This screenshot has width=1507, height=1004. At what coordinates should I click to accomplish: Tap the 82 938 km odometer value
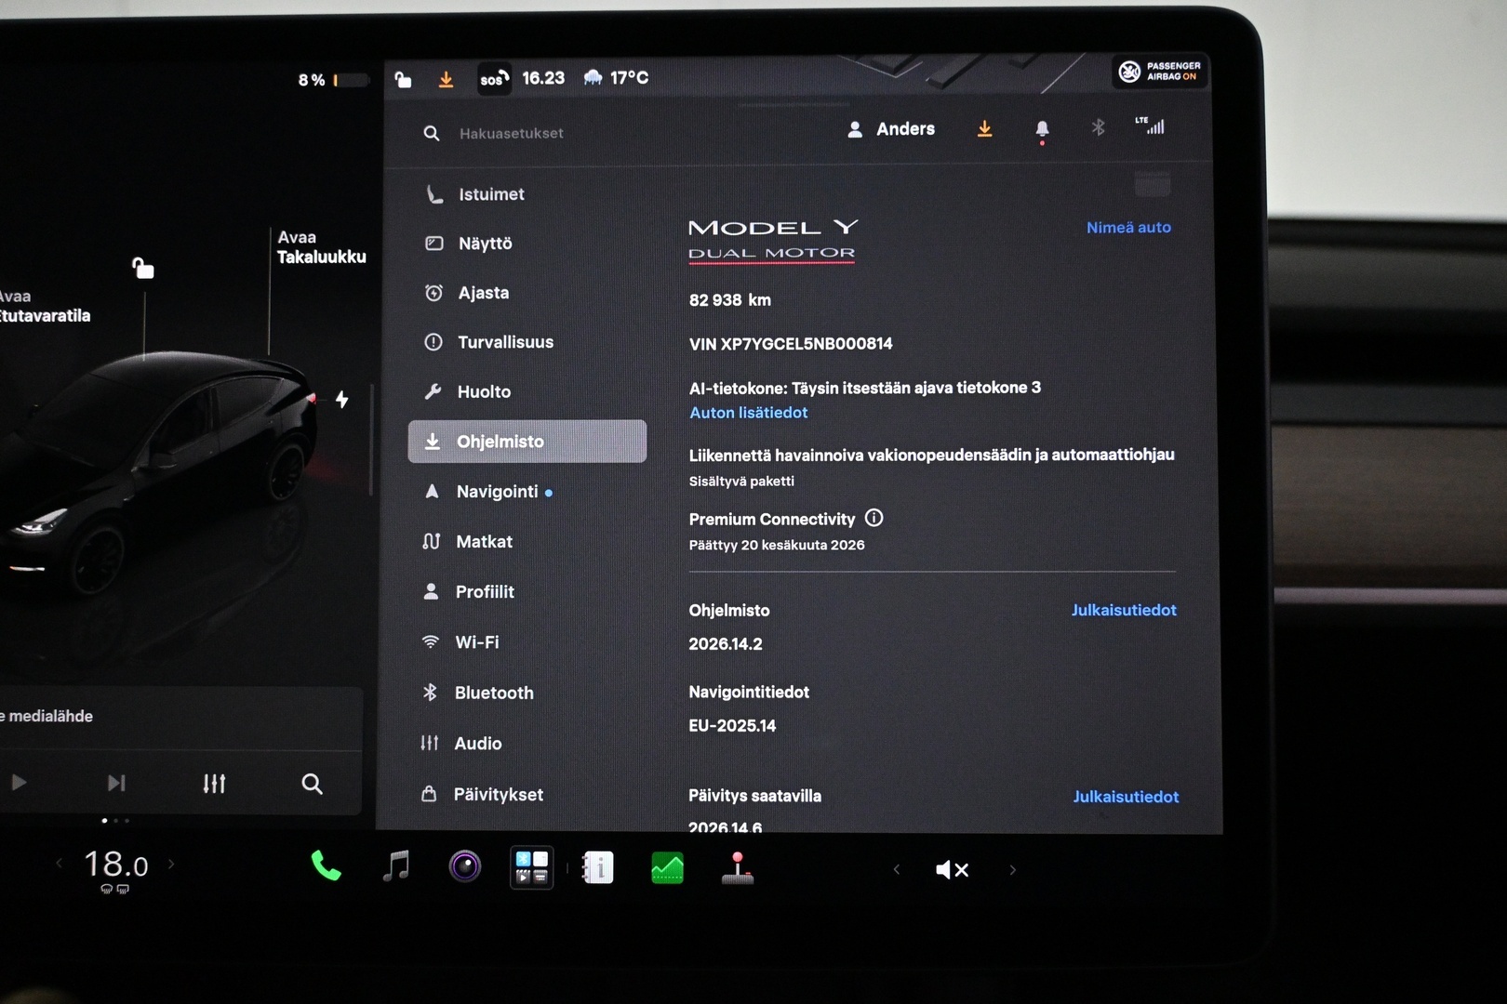[730, 300]
